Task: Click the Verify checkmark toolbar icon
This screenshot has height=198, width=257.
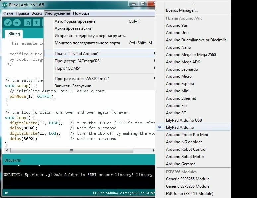Action: [8, 23]
